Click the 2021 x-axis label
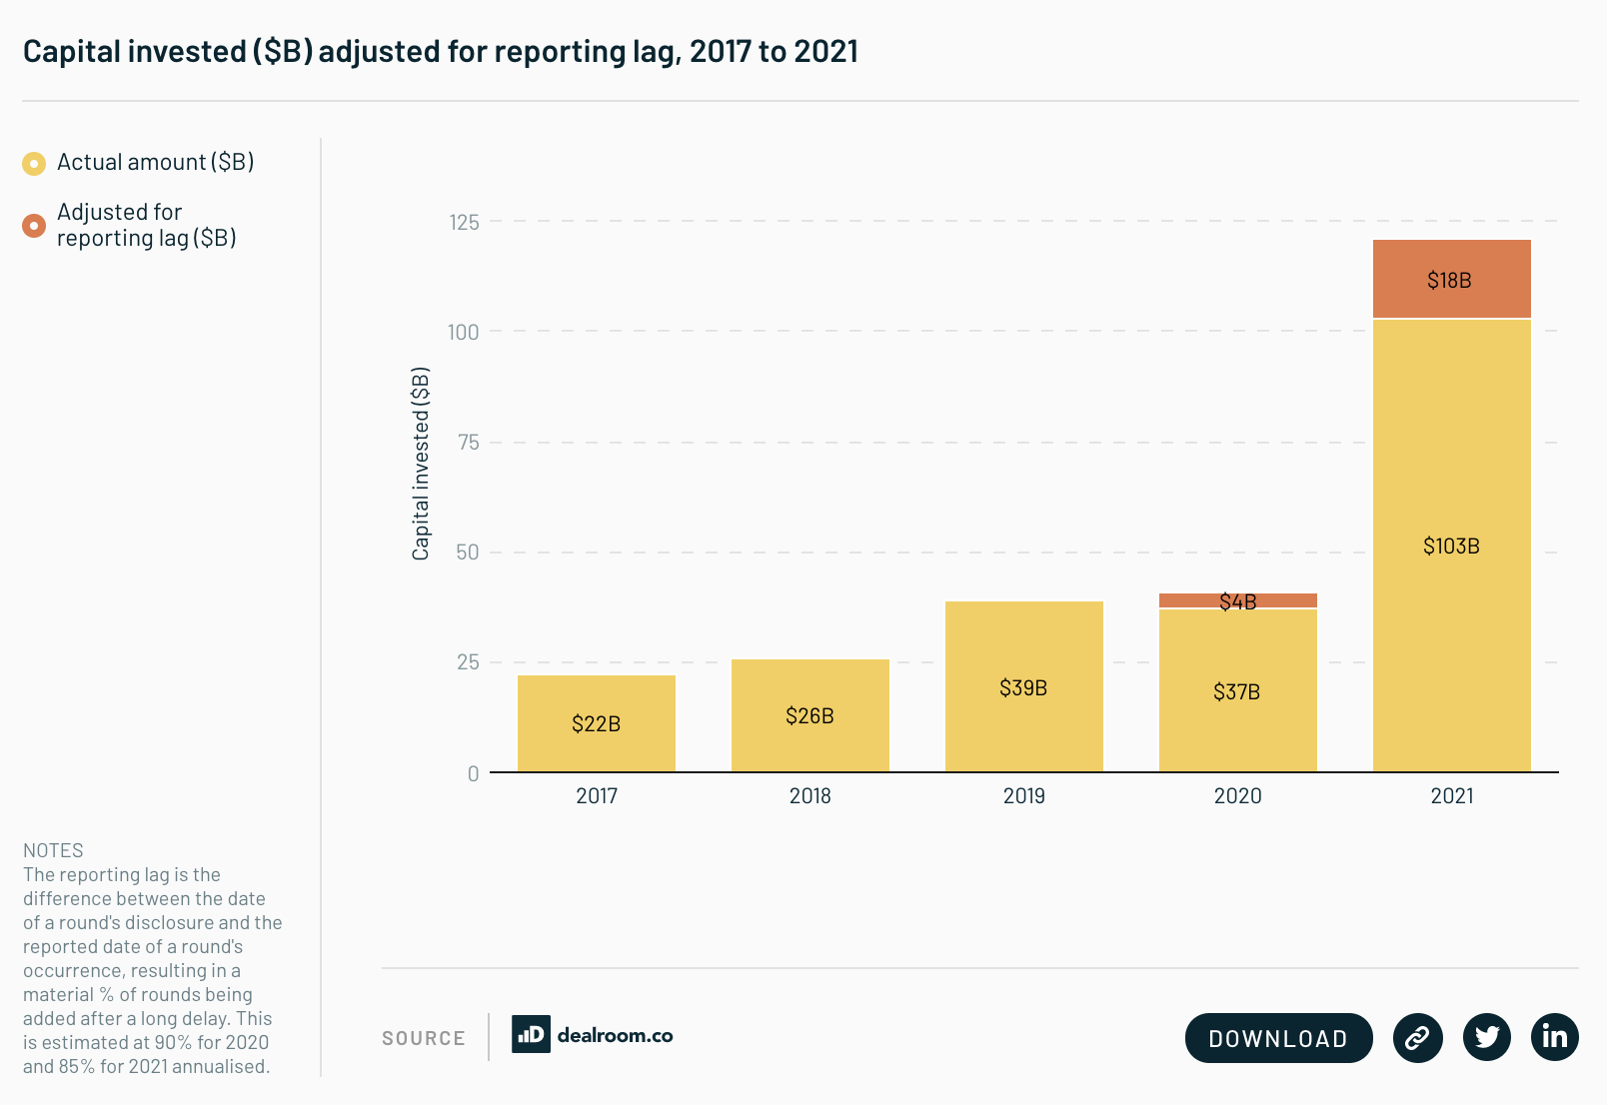The width and height of the screenshot is (1607, 1105). tap(1451, 796)
